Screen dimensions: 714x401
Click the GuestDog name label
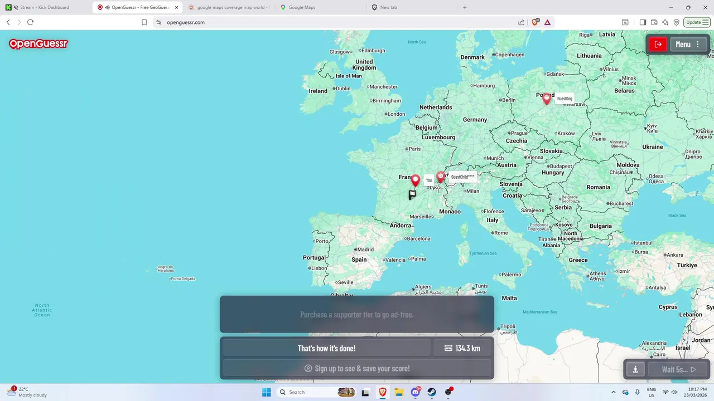point(565,99)
